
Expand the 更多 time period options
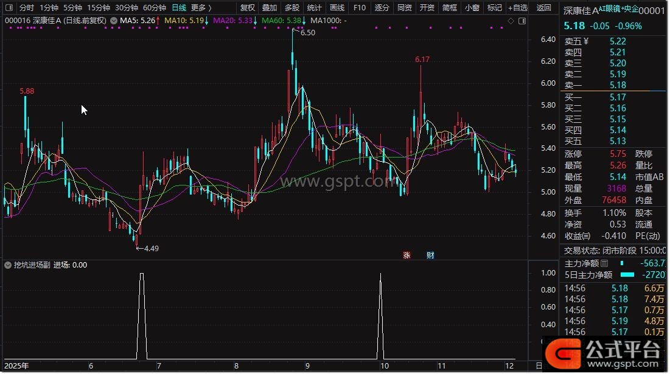[201, 8]
